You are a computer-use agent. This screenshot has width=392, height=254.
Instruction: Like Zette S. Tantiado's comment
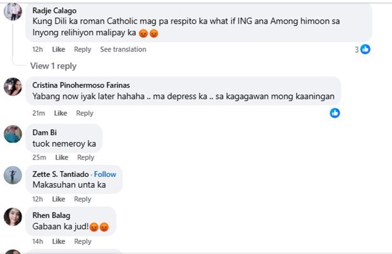[x=59, y=199]
